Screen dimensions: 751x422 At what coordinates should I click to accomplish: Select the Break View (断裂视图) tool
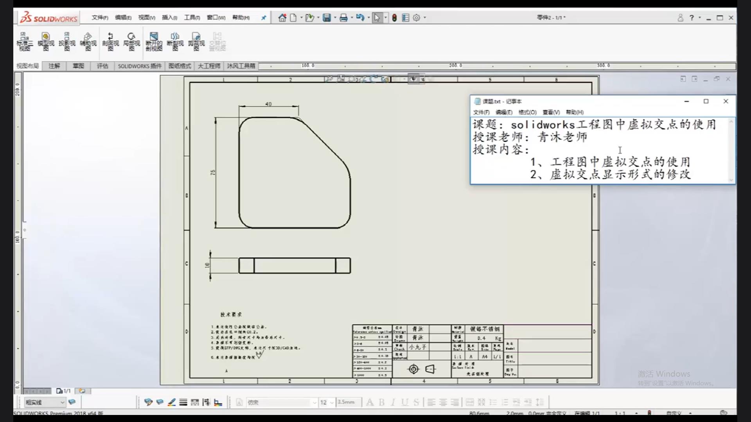175,41
